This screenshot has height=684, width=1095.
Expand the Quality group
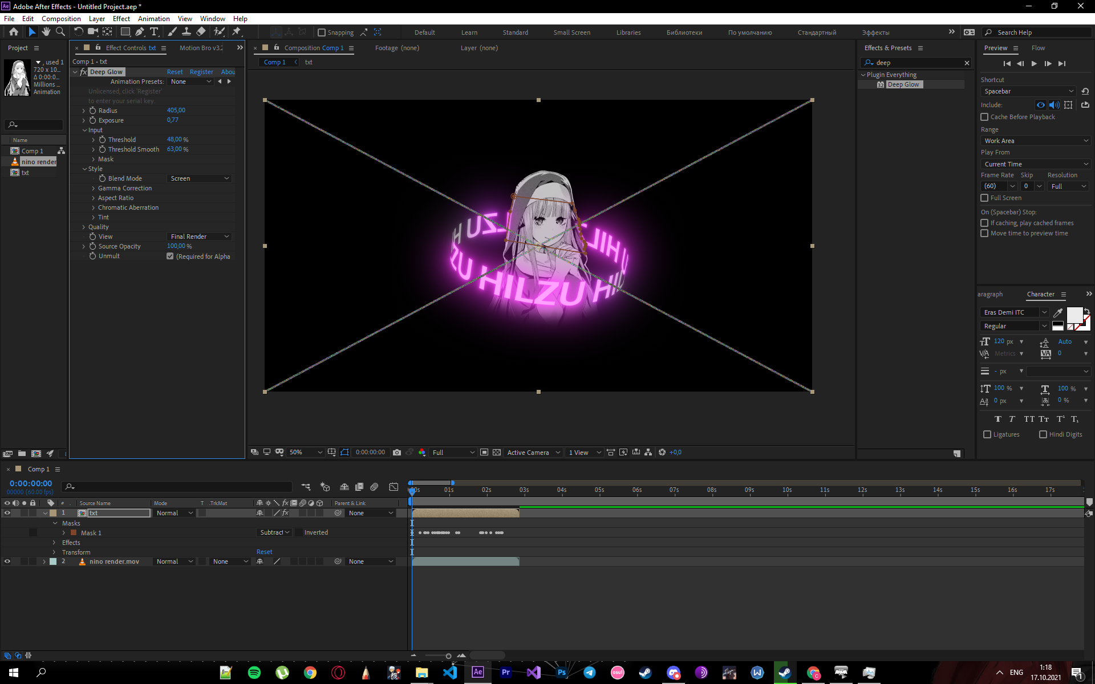(84, 227)
